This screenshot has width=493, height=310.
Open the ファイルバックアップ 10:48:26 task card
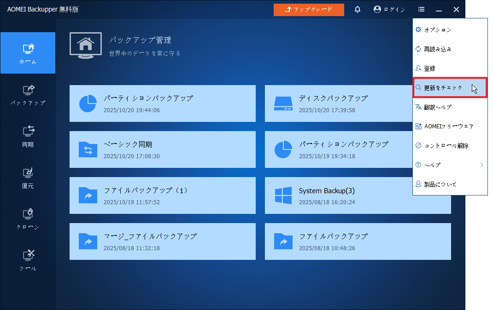[x=358, y=241]
